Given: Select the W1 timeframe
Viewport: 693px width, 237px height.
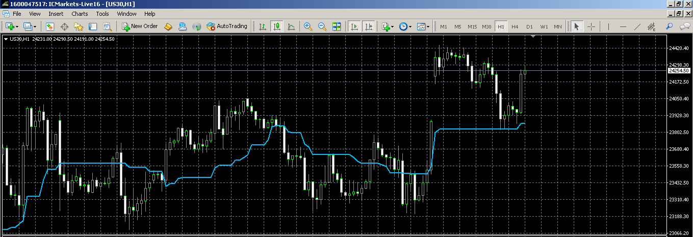Looking at the screenshot, I should pos(544,27).
